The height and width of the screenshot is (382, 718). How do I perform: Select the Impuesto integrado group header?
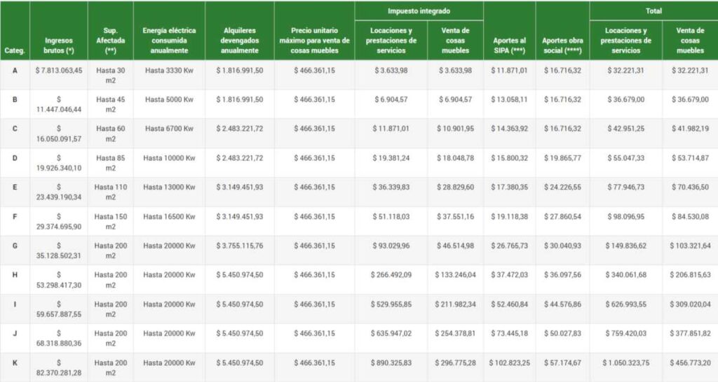419,11
